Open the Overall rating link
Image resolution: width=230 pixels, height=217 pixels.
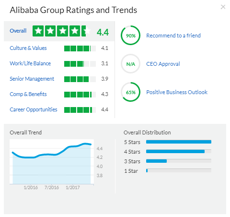coord(18,31)
